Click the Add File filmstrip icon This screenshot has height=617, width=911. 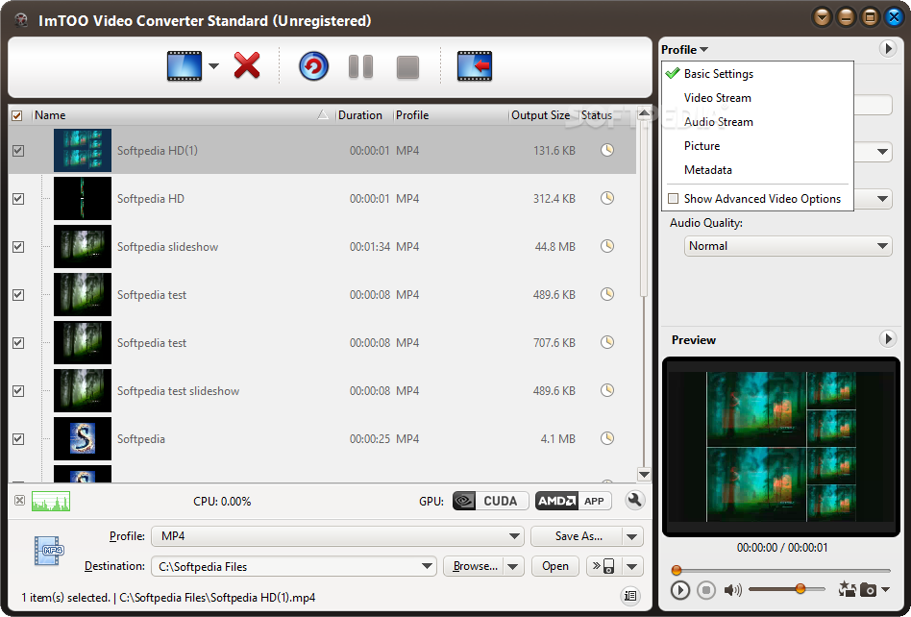pyautogui.click(x=185, y=66)
